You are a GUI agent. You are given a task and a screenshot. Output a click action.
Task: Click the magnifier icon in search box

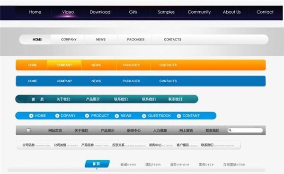(230, 130)
